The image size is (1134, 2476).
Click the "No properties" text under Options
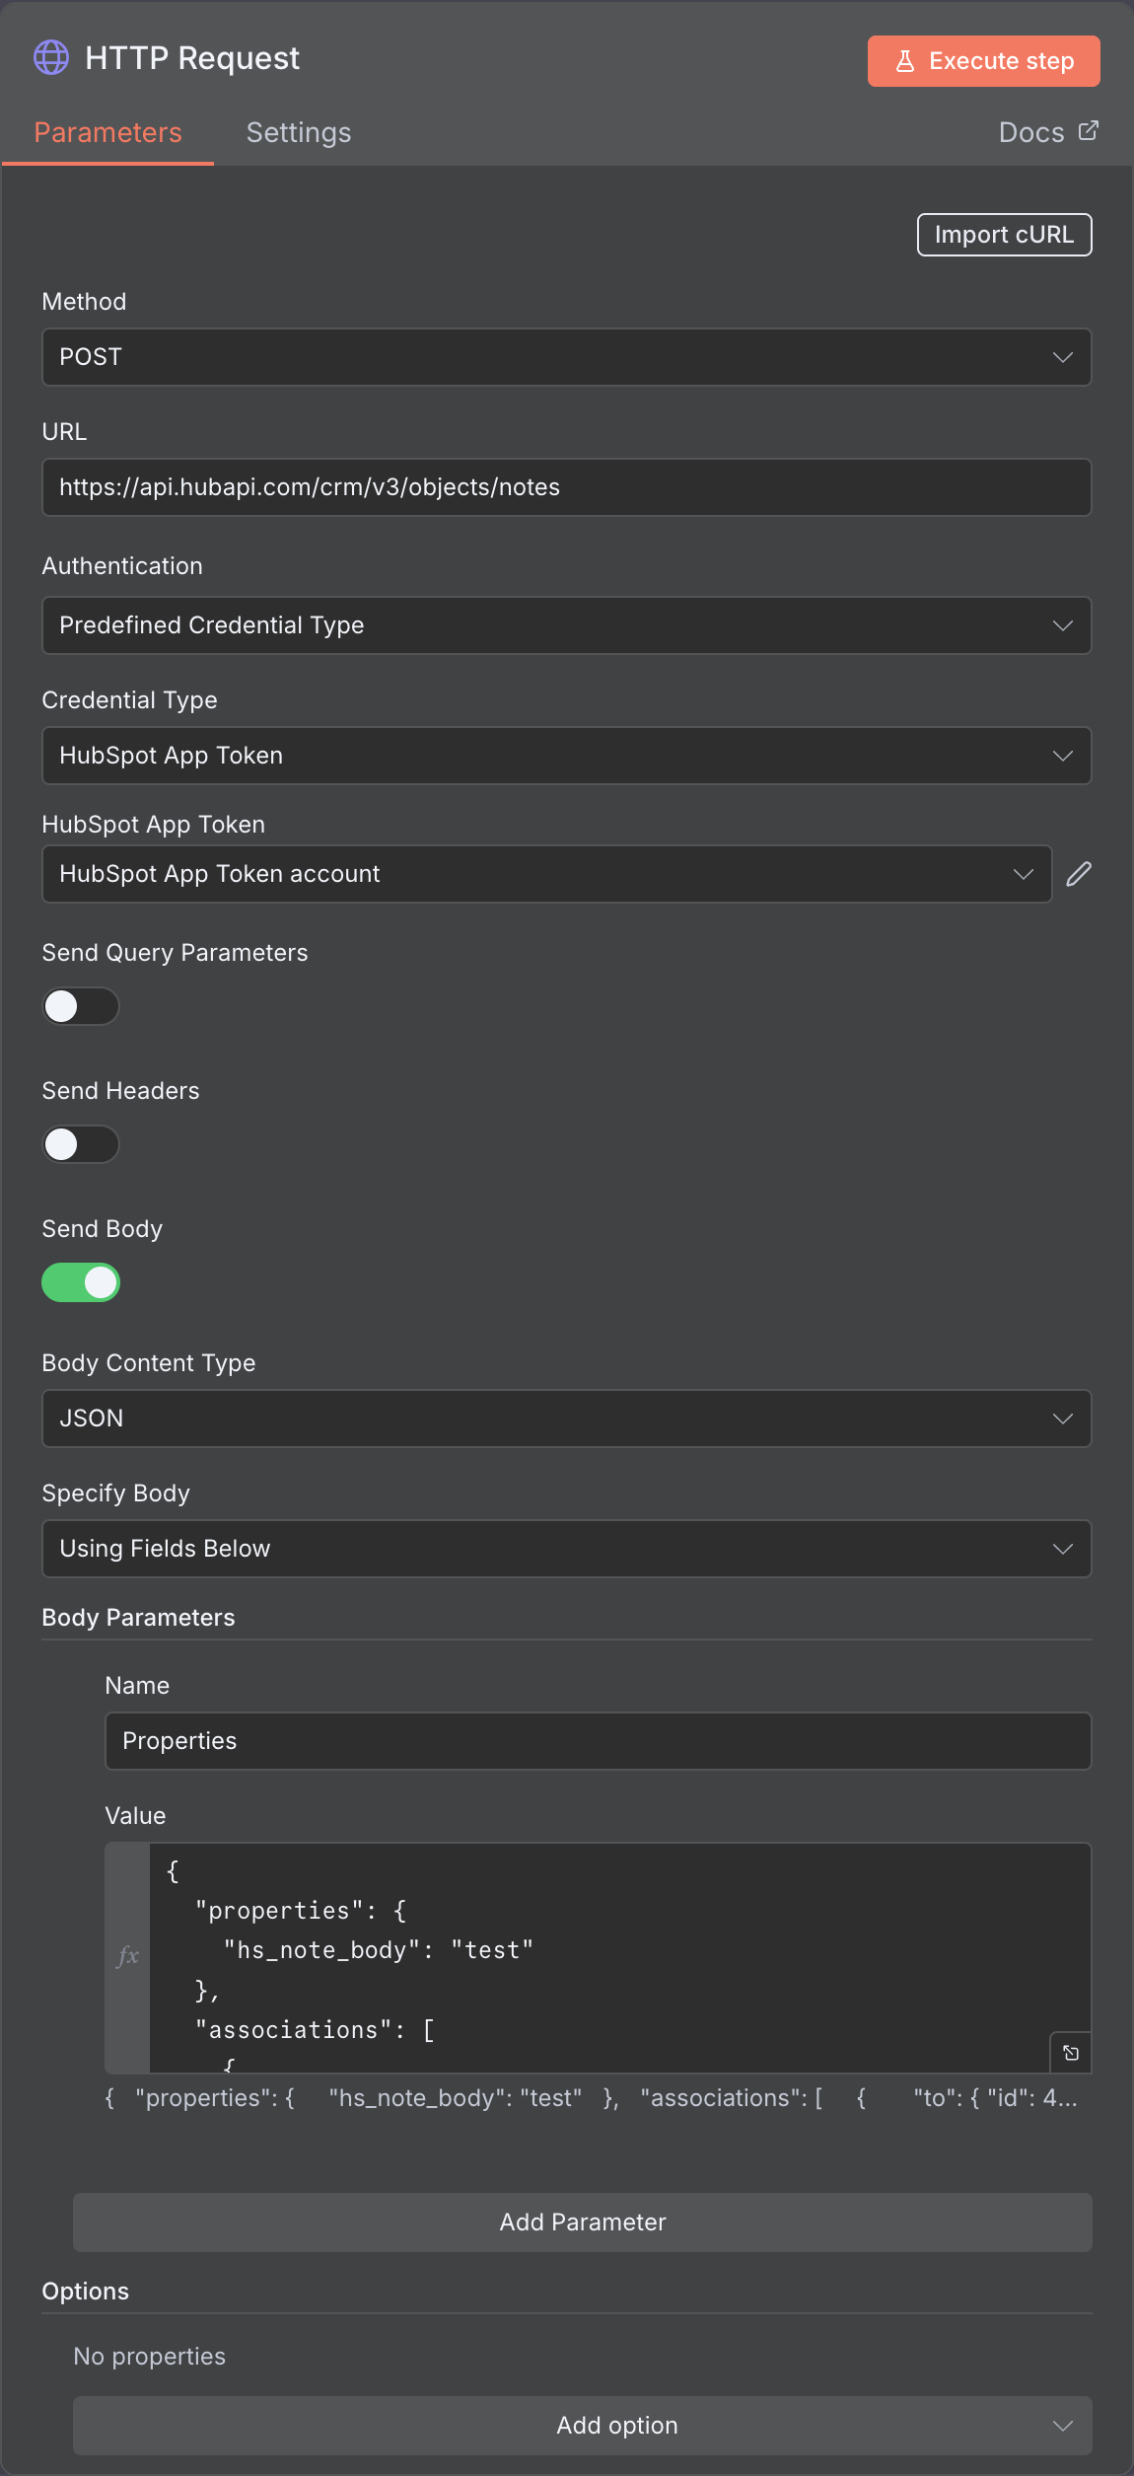point(150,2357)
